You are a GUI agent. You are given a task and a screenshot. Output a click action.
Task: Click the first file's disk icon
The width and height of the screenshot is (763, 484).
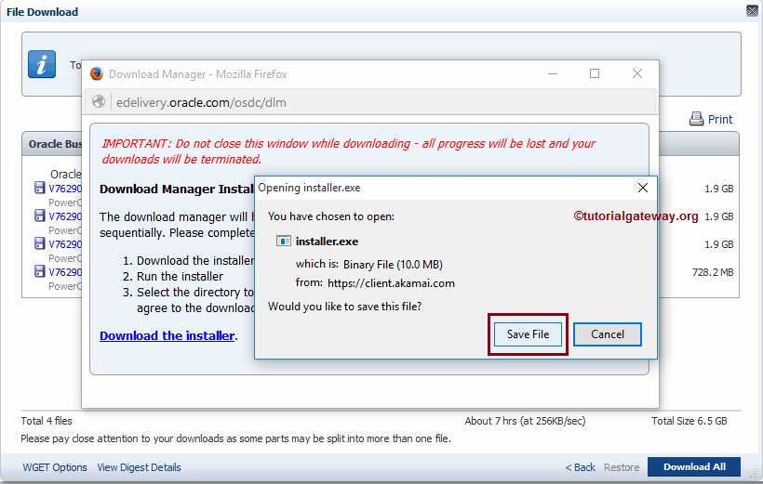40,189
